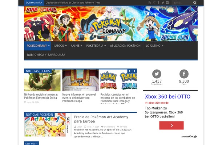This screenshot has height=145, width=218.
Task: Open the Google Plus icon in the top bar
Action: tap(154, 3)
